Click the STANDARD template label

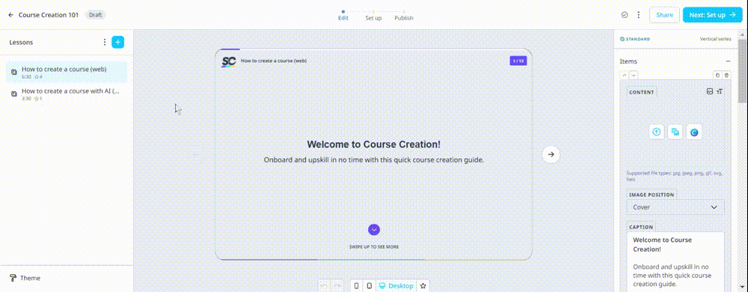(635, 39)
